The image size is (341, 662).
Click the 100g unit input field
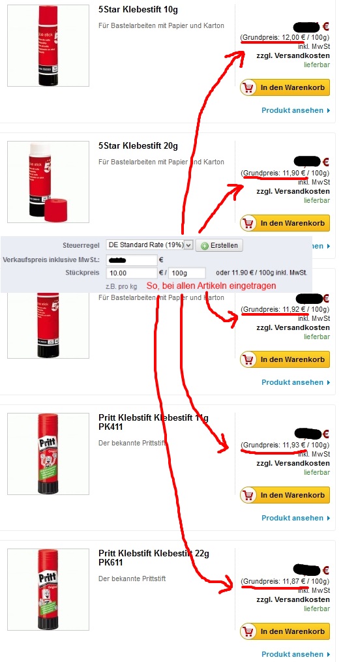(187, 273)
